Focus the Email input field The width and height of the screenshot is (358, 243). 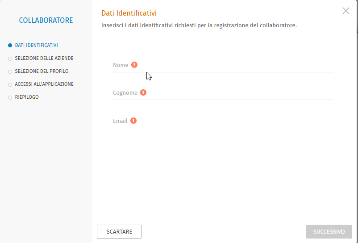222,121
